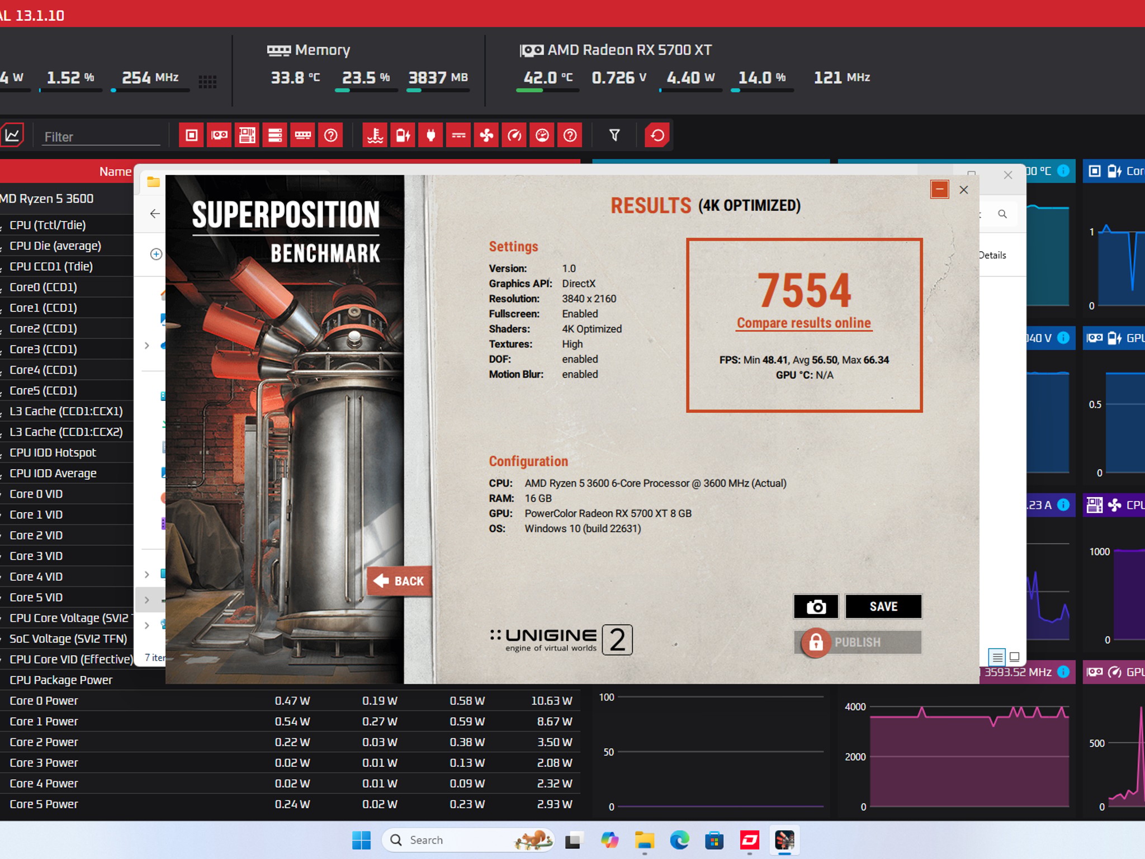Toggle the clock dial sensor filter

coord(542,135)
